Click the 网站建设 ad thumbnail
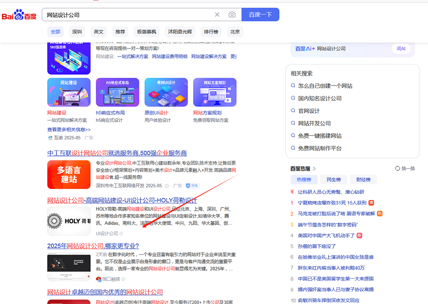The image size is (428, 304). click(x=69, y=92)
